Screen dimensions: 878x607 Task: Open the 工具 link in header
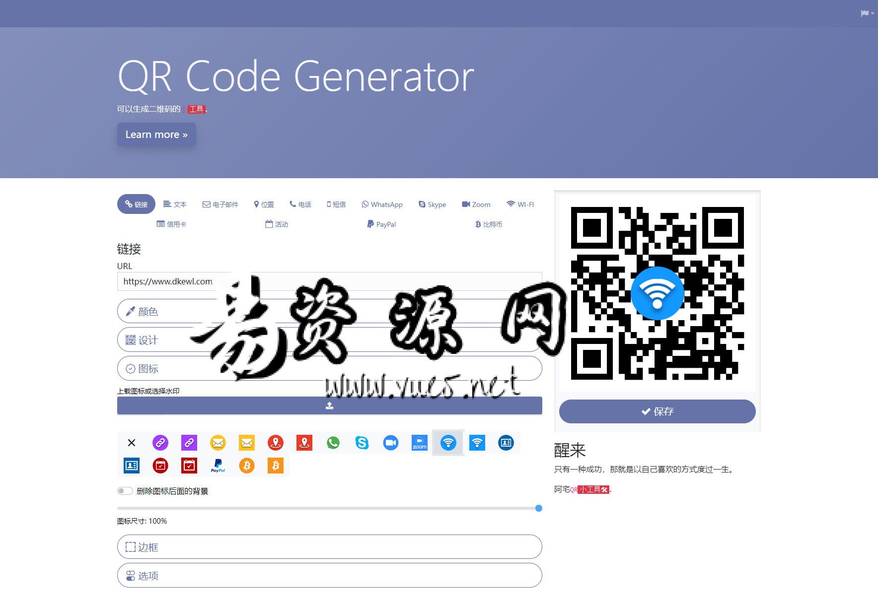point(197,109)
